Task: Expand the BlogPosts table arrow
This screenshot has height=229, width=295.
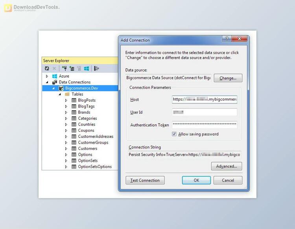Action: click(x=66, y=100)
